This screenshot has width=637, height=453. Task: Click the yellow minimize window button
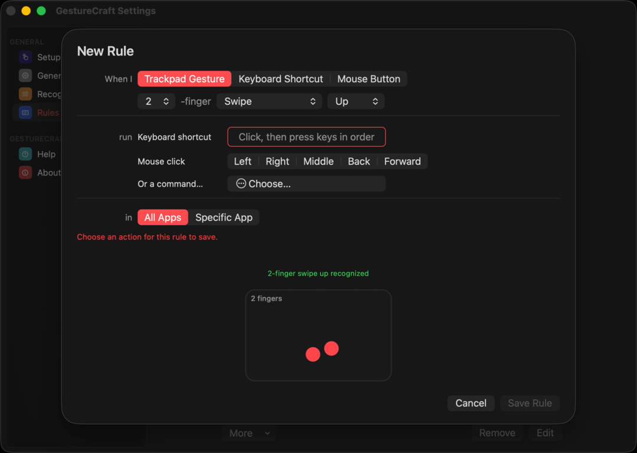pyautogui.click(x=26, y=11)
